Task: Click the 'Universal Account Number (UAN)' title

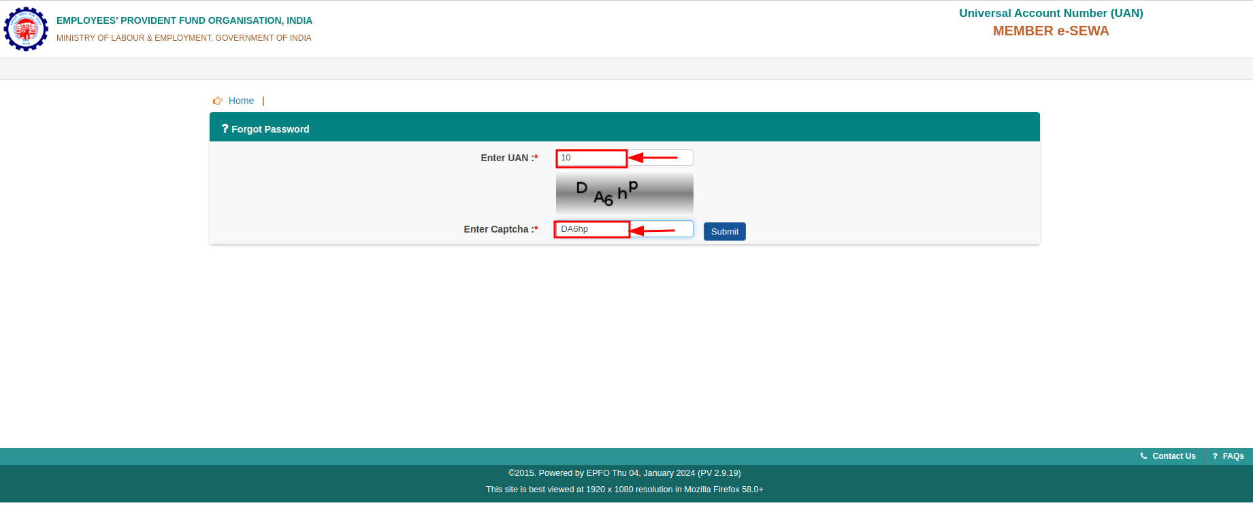Action: (1051, 13)
